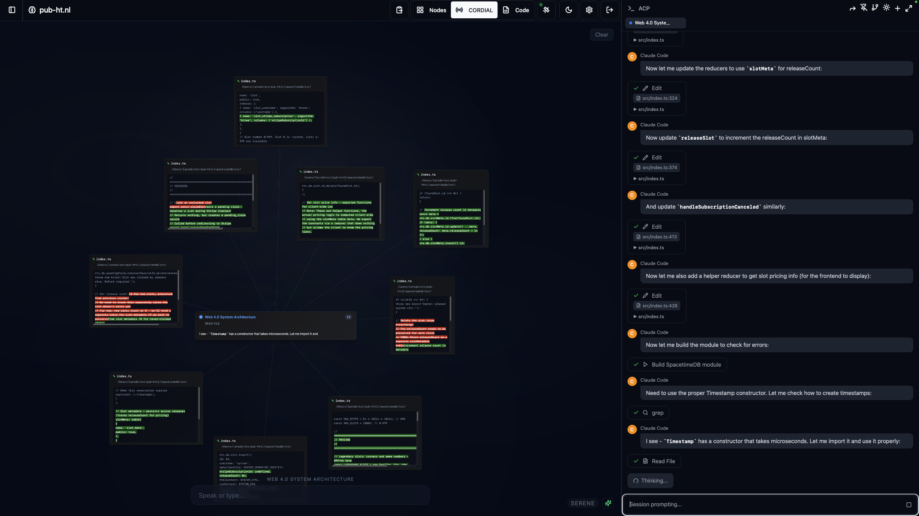
Task: Select the Nodes view icon
Action: (x=420, y=10)
